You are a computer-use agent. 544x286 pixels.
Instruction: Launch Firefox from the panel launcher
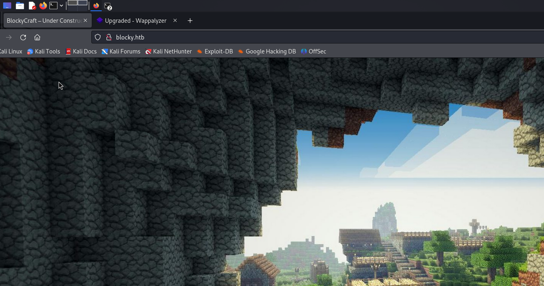pos(43,6)
